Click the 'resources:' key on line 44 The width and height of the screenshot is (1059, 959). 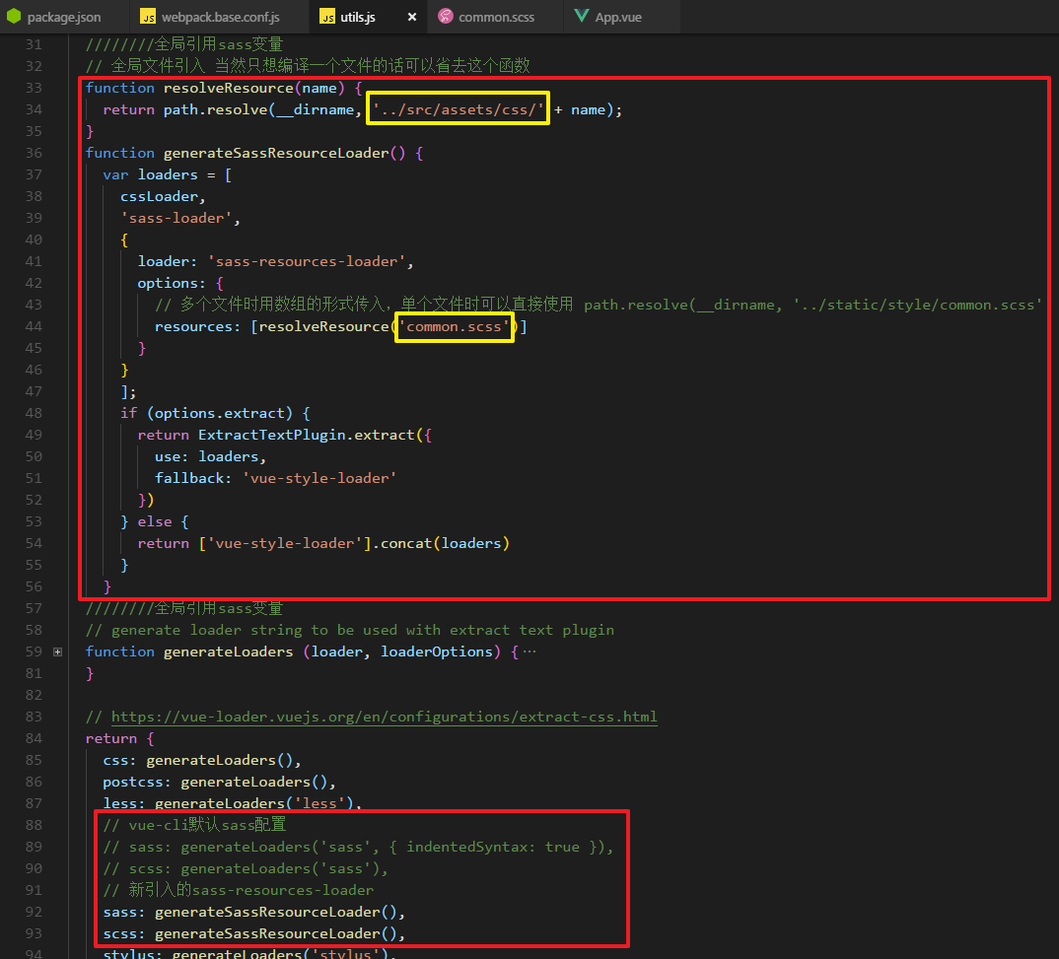click(x=198, y=326)
